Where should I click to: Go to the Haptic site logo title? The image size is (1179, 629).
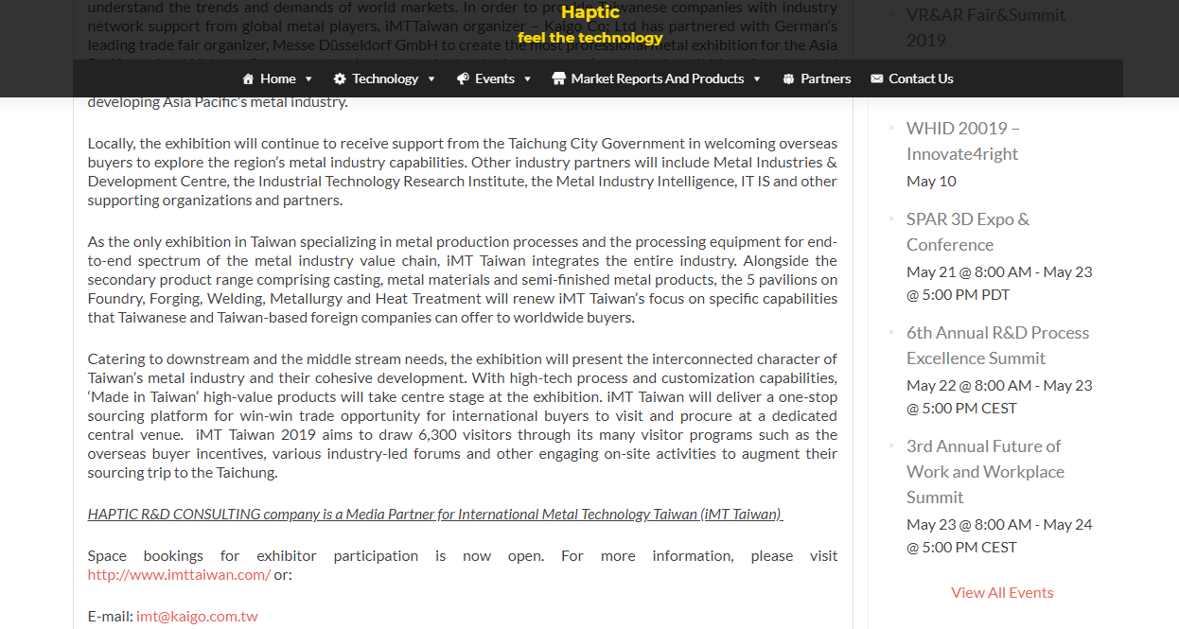coord(589,12)
